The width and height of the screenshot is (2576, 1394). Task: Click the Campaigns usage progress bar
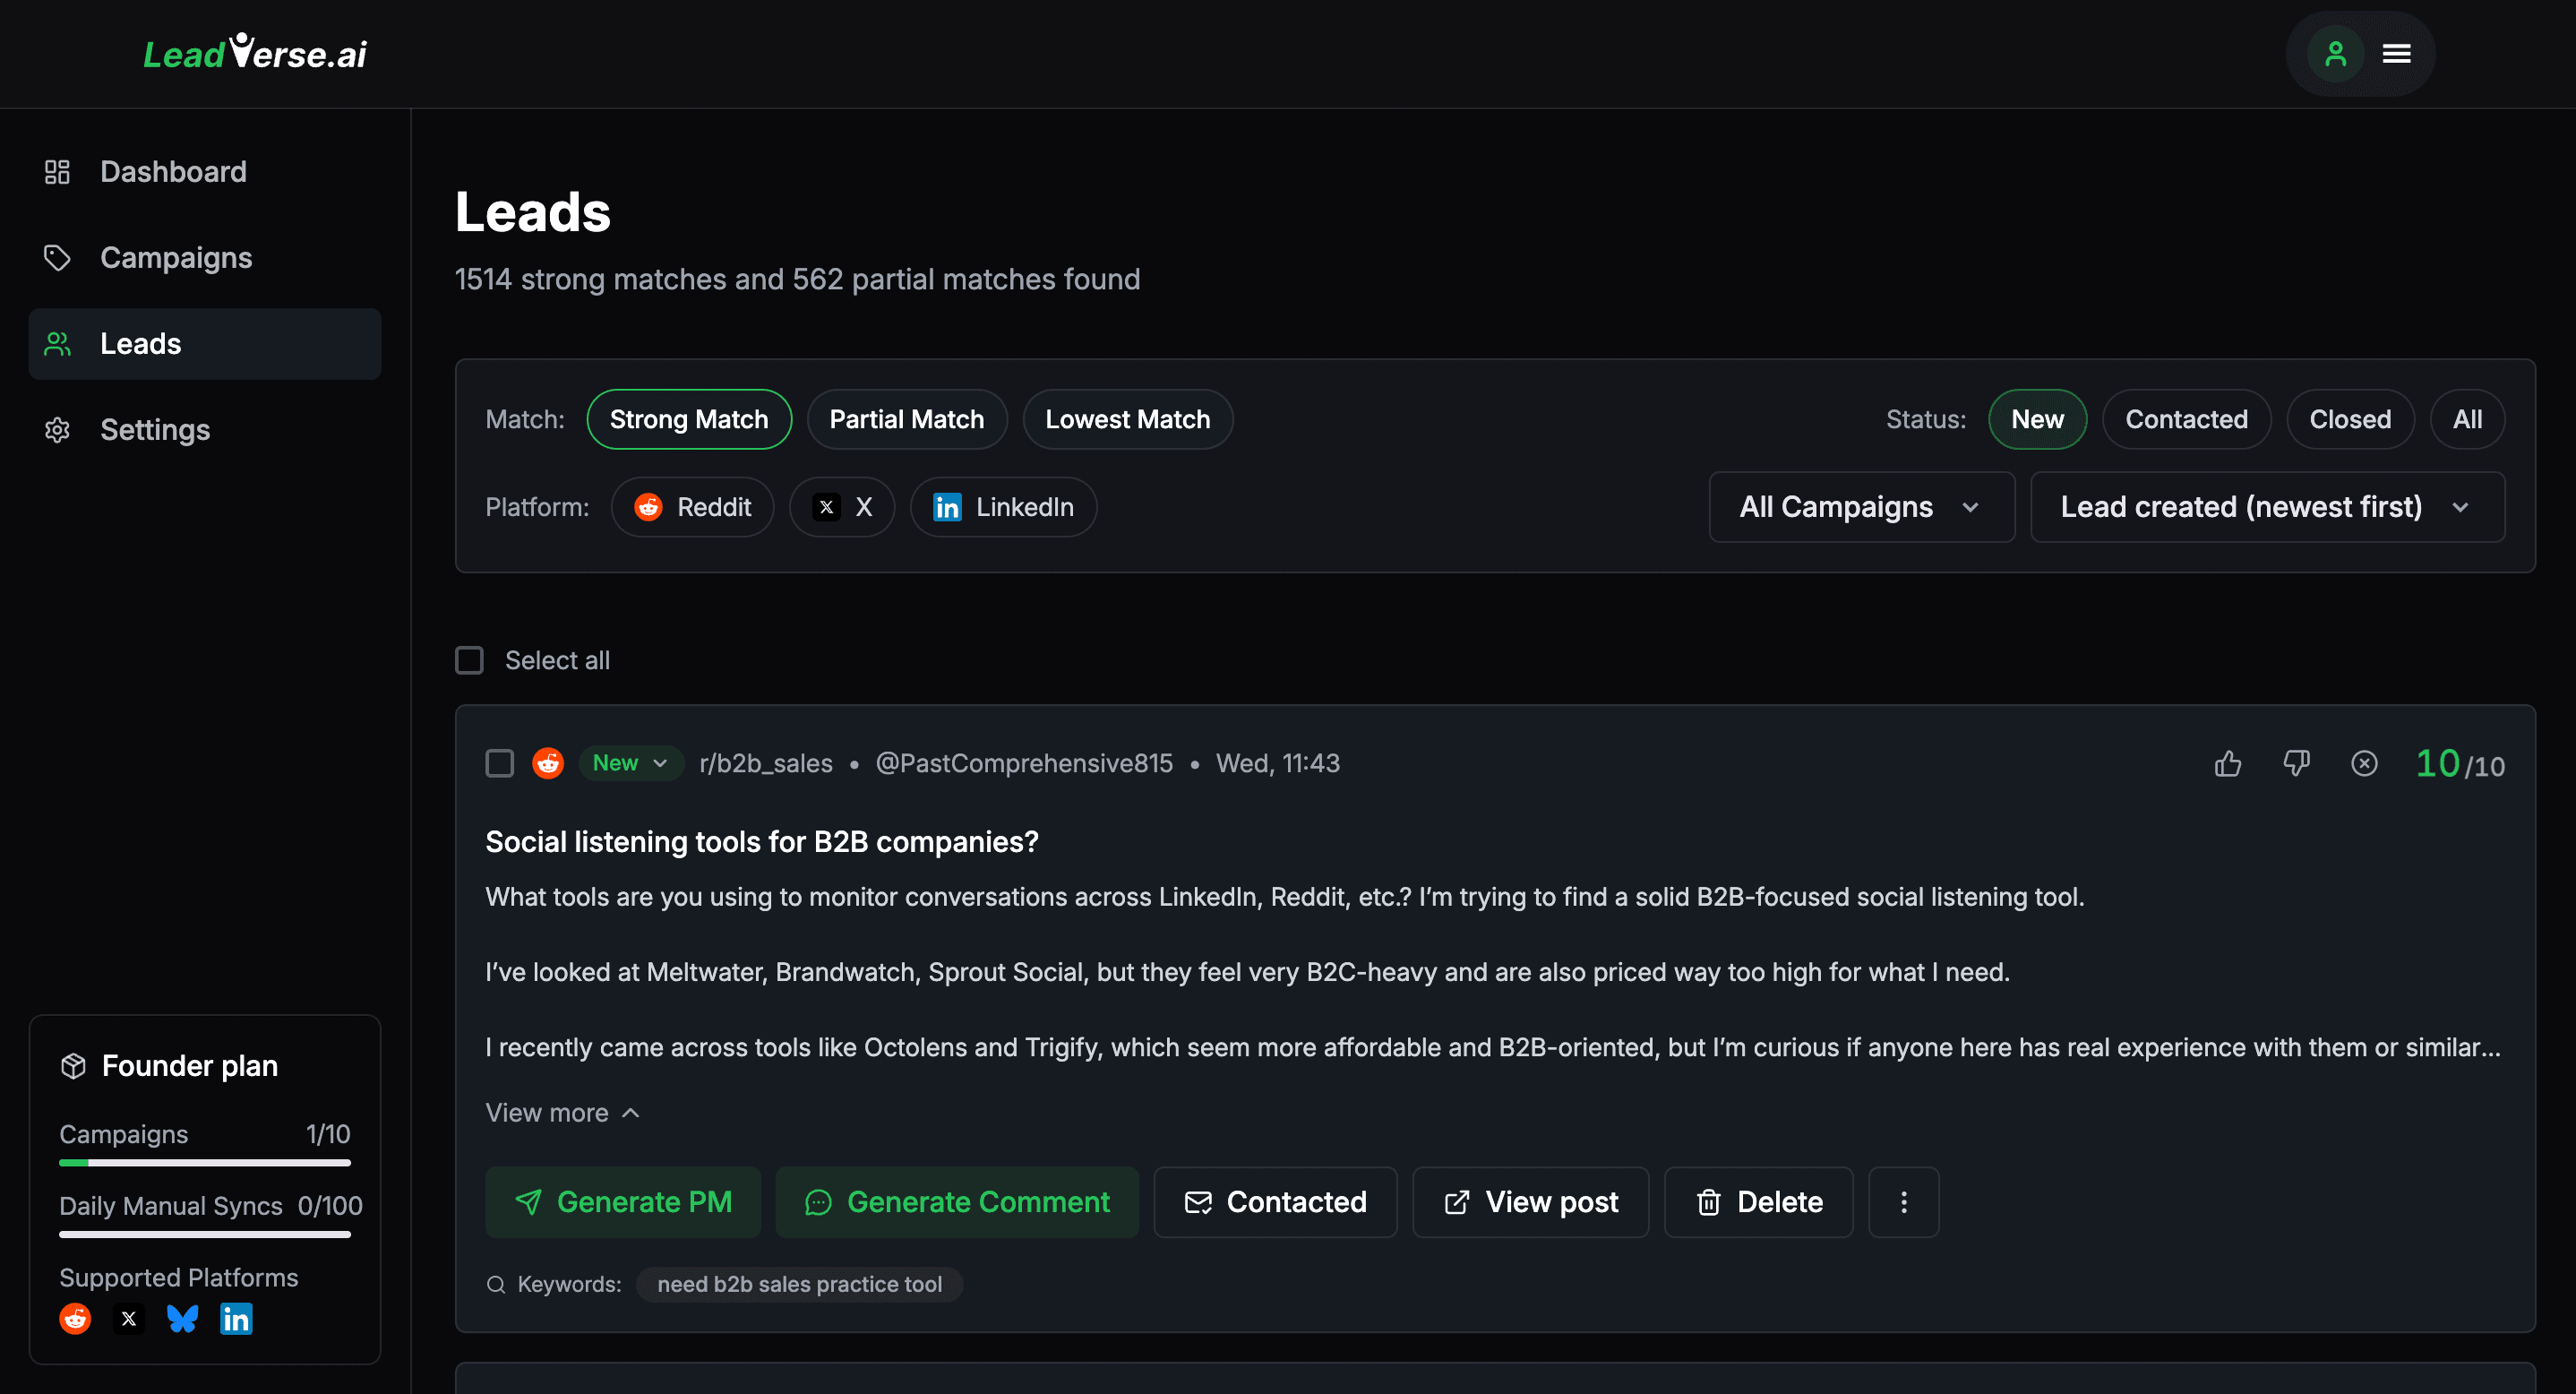click(x=204, y=1163)
